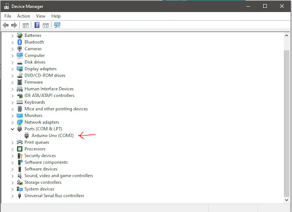Click the scrollbar down arrow
The width and height of the screenshot is (292, 212).
coord(286,200)
